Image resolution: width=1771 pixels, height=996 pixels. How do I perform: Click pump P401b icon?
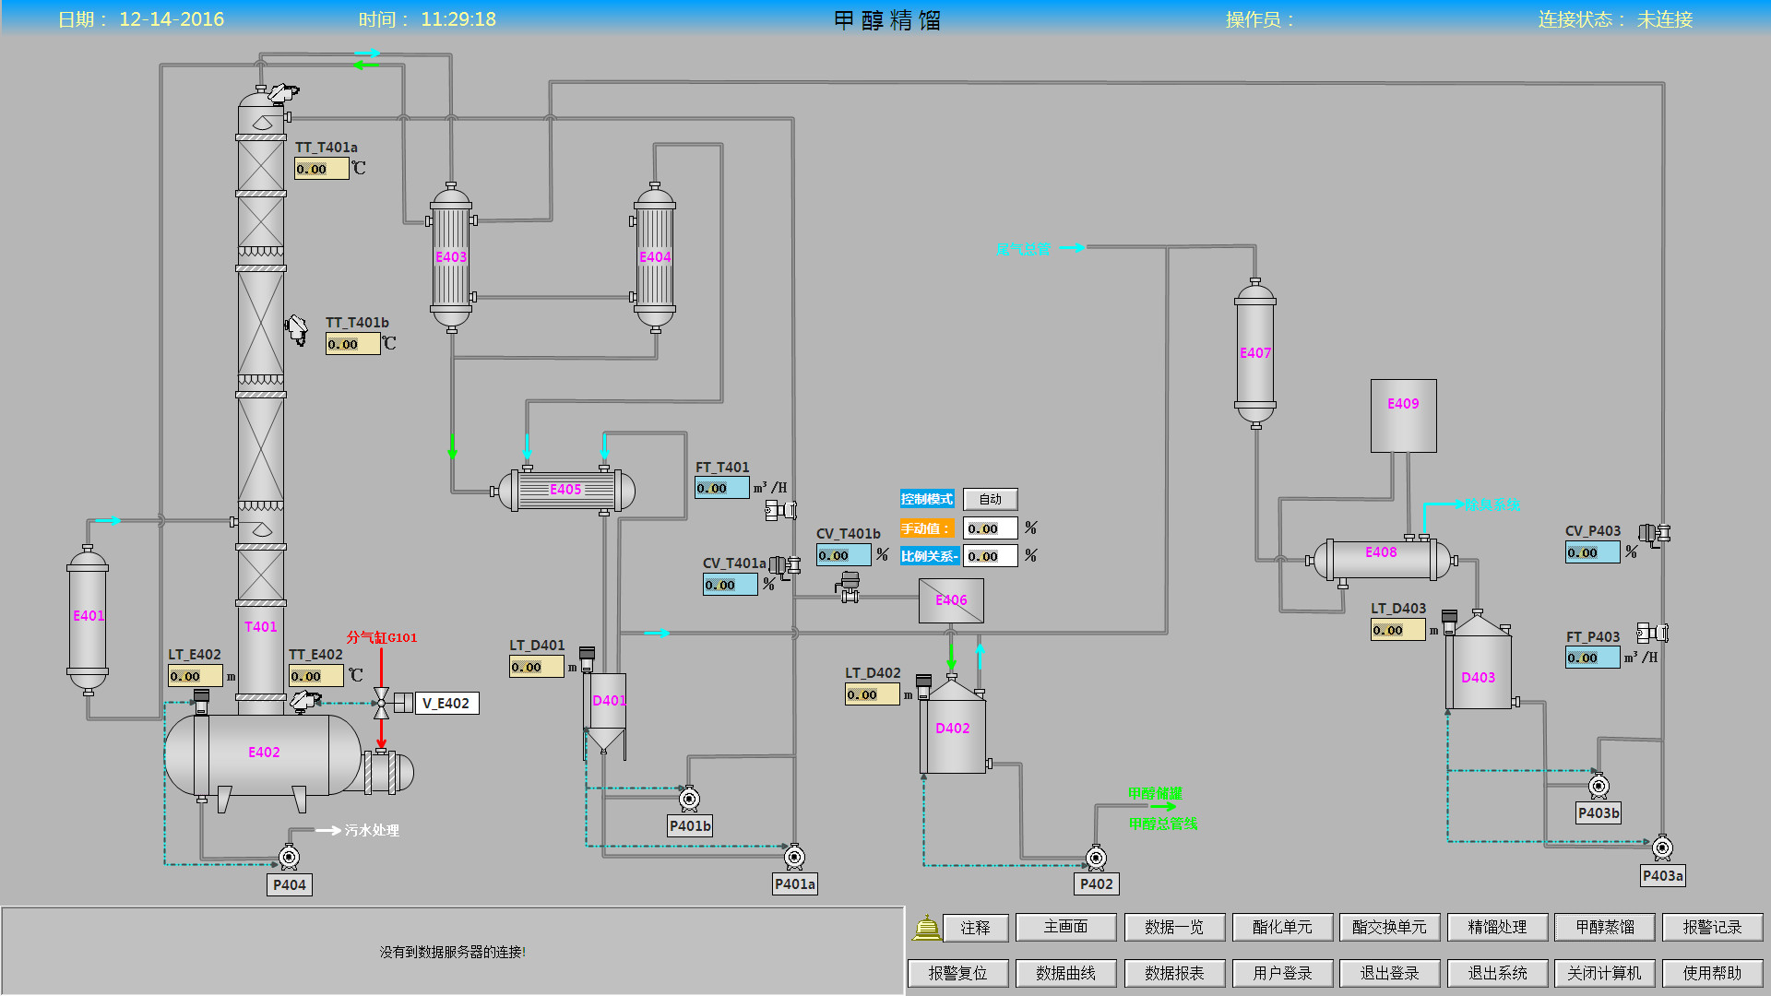pyautogui.click(x=689, y=799)
